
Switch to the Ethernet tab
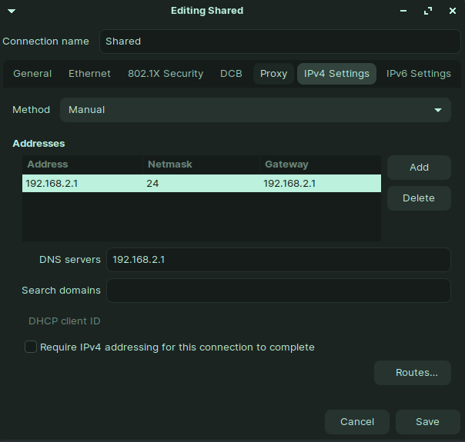click(89, 74)
